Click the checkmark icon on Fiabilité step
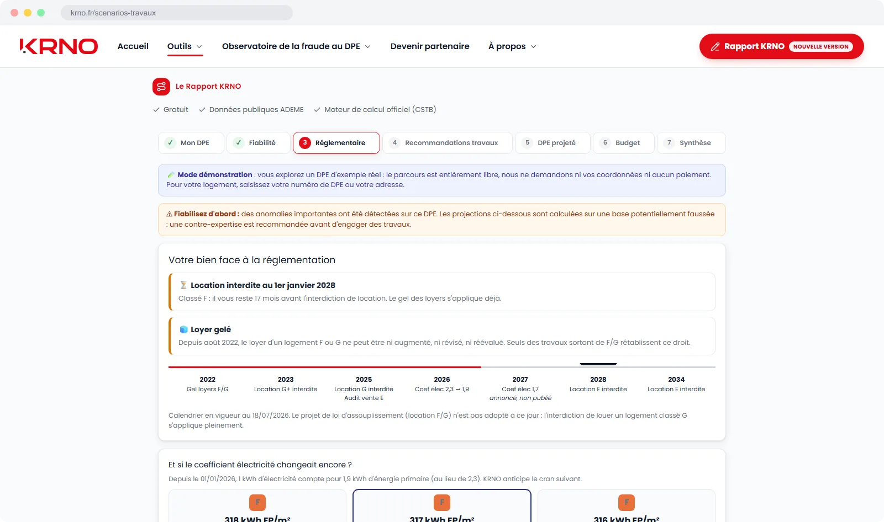This screenshot has width=884, height=522. click(239, 143)
